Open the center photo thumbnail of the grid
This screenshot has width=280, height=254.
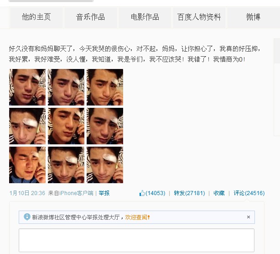pyautogui.click(x=66, y=126)
